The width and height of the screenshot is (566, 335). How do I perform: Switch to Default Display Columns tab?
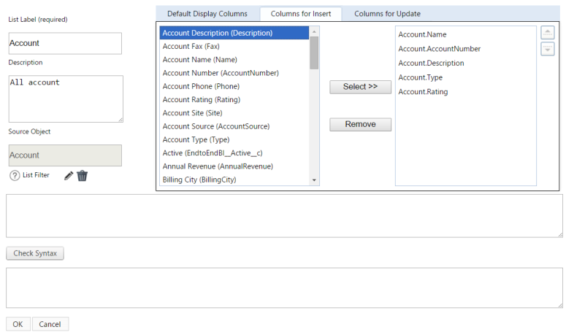207,14
